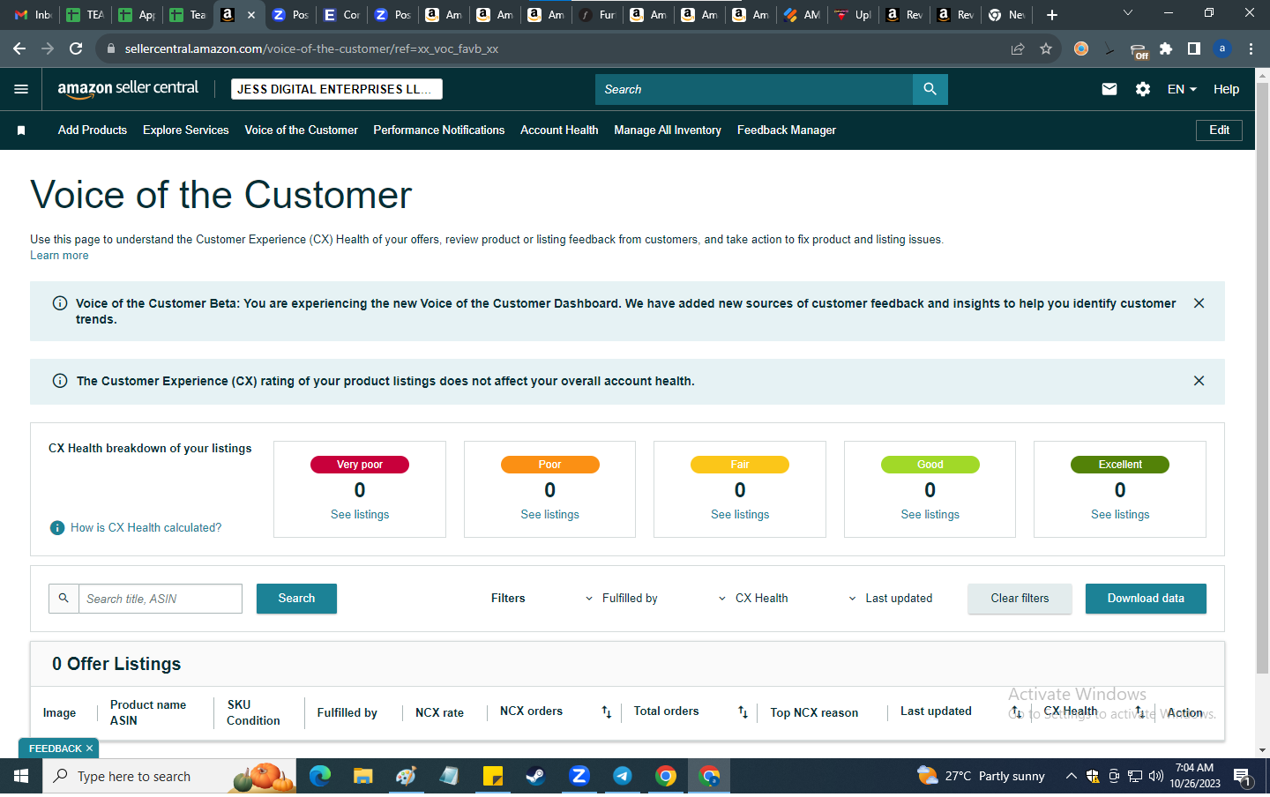Sort by Last updated column arrows
1270x797 pixels.
pyautogui.click(x=1017, y=712)
